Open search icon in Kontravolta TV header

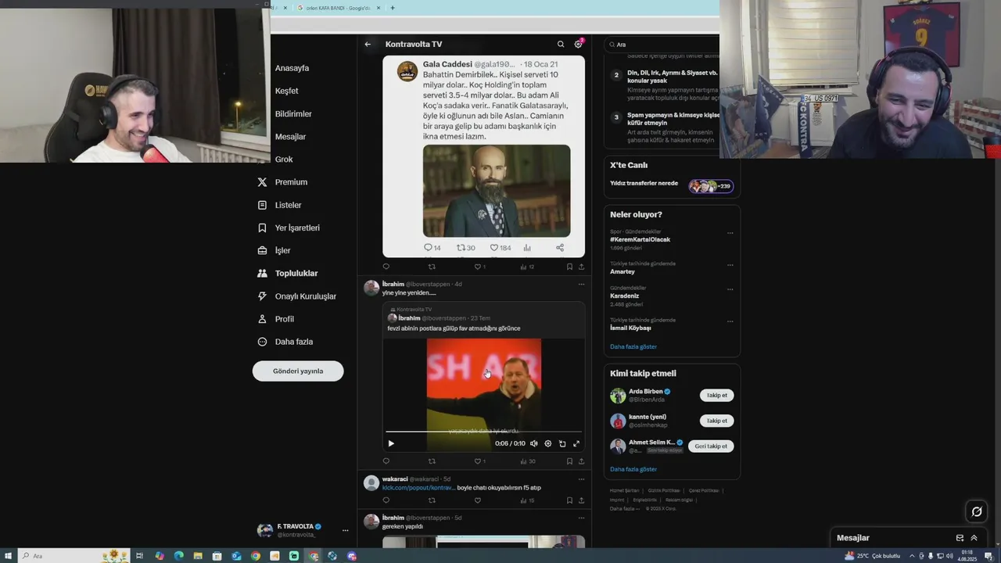pos(561,45)
